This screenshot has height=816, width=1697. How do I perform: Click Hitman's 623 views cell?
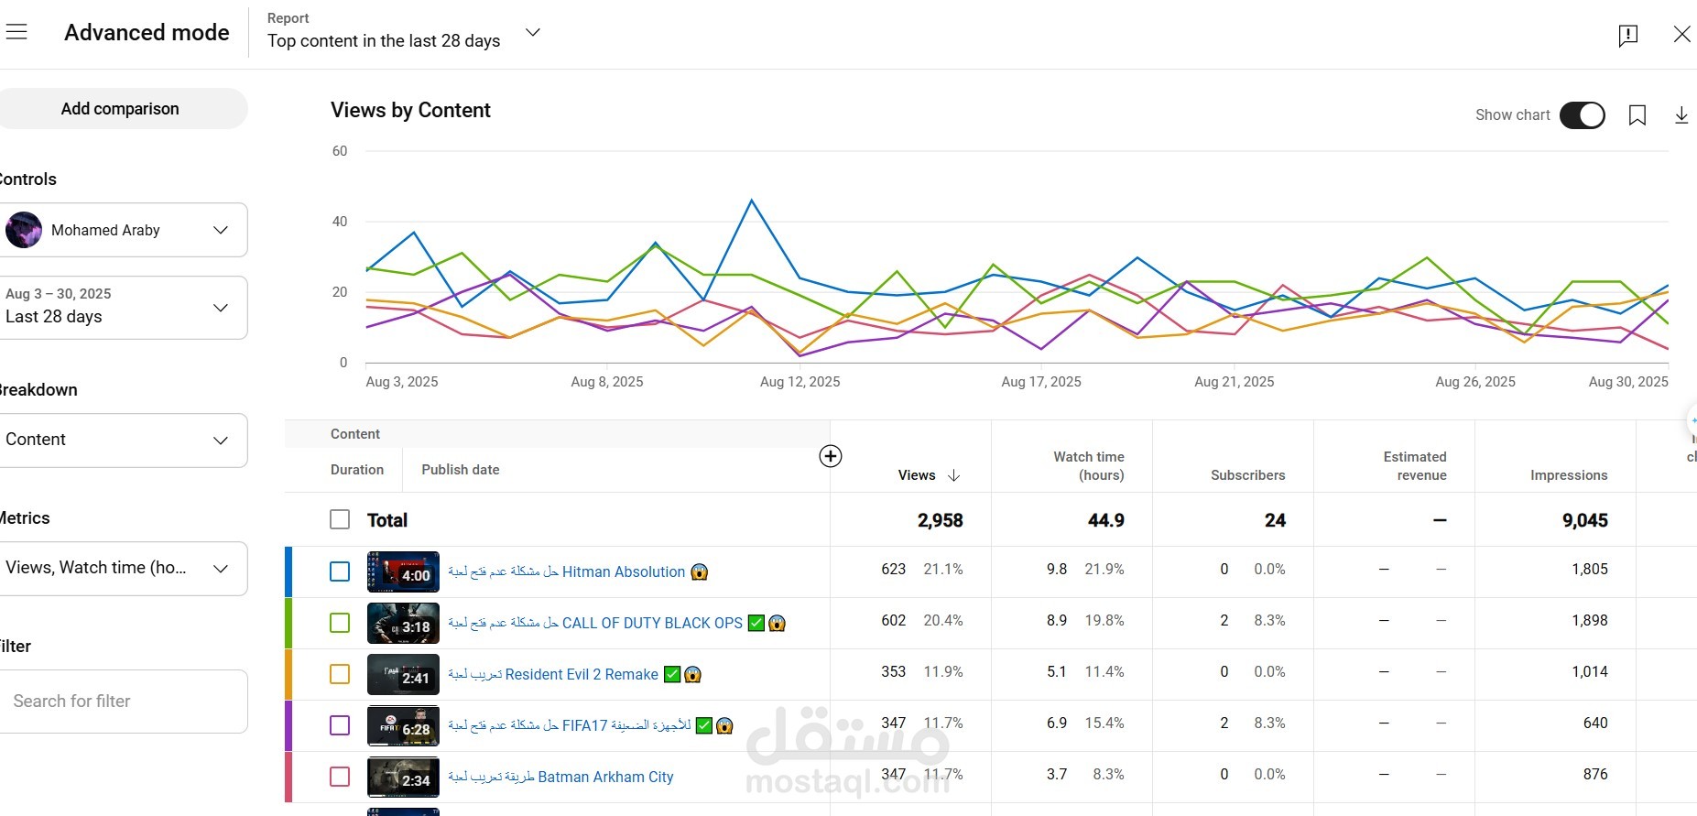(x=894, y=570)
